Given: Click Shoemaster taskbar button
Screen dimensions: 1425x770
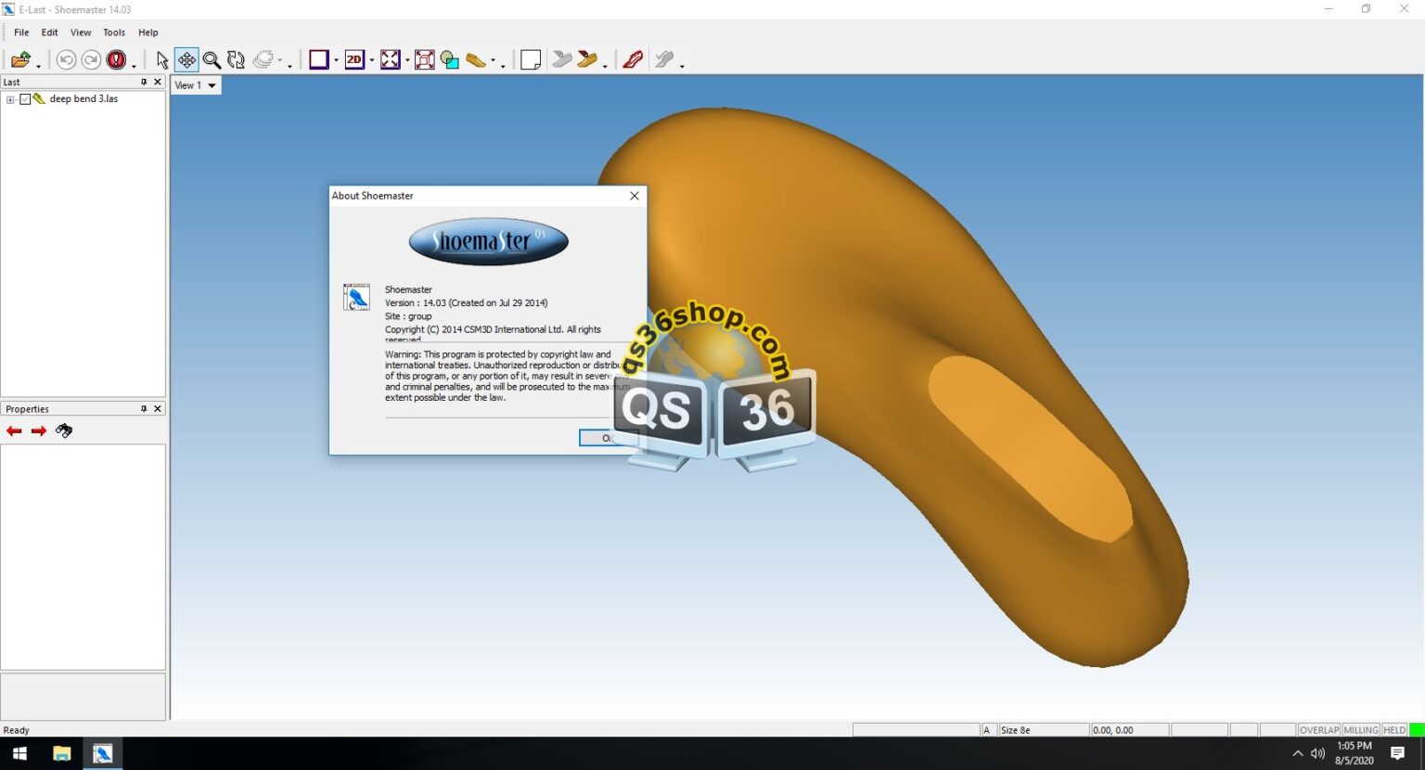Looking at the screenshot, I should [x=102, y=753].
